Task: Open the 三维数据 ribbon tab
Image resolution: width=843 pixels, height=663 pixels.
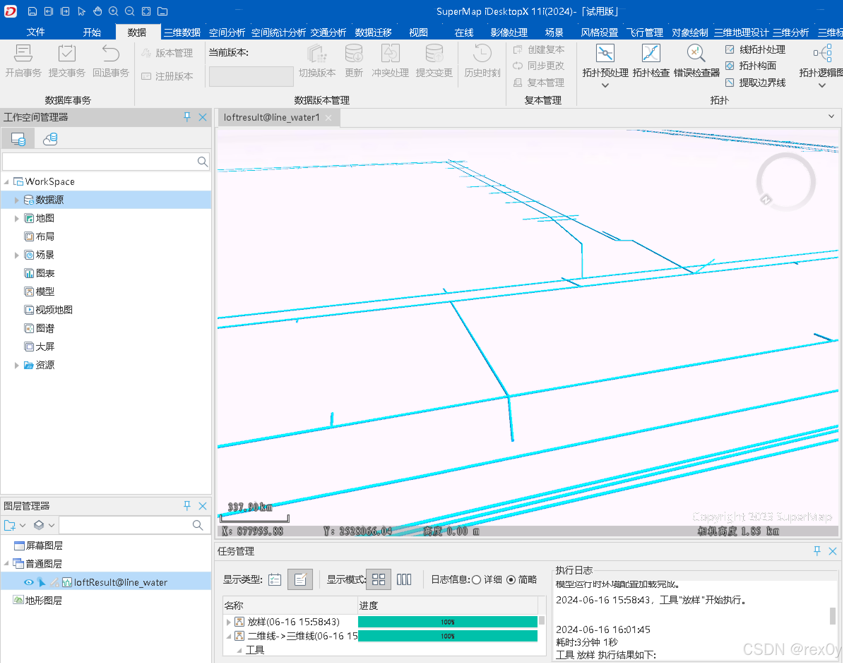Action: tap(182, 32)
